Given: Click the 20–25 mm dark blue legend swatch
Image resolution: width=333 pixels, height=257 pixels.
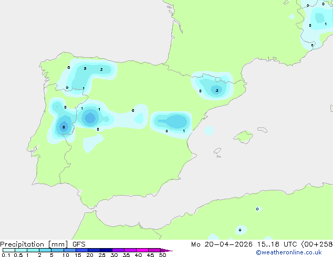Looking at the screenshot, I should (93, 250).
